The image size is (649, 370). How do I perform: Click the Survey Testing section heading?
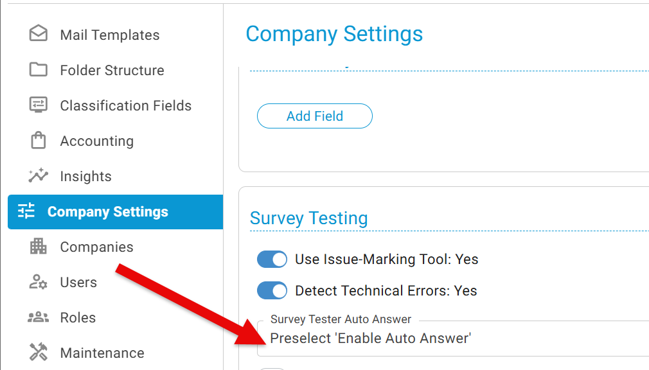[308, 218]
